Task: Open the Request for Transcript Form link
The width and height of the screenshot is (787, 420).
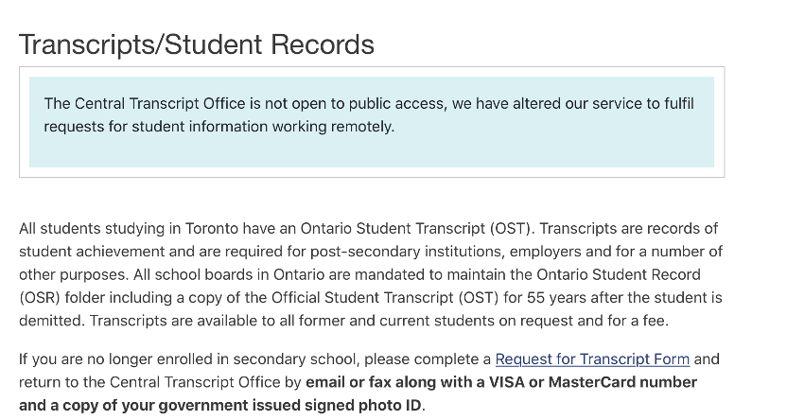Action: pos(592,359)
